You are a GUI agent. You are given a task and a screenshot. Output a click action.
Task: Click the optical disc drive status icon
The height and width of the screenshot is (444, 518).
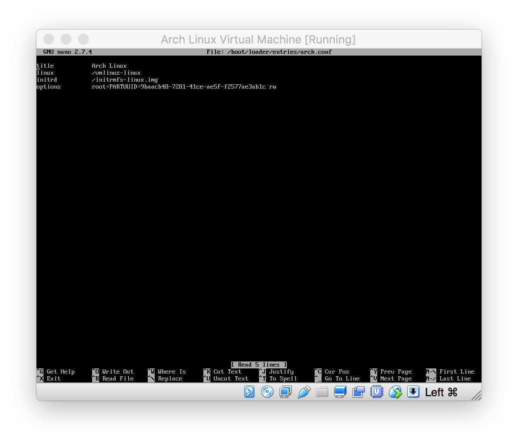pyautogui.click(x=267, y=392)
